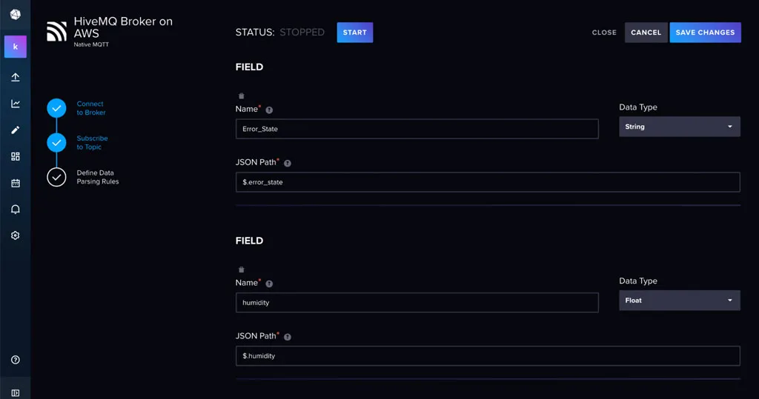This screenshot has height=399, width=759.
Task: Start the subscription with the START button
Action: click(x=355, y=33)
